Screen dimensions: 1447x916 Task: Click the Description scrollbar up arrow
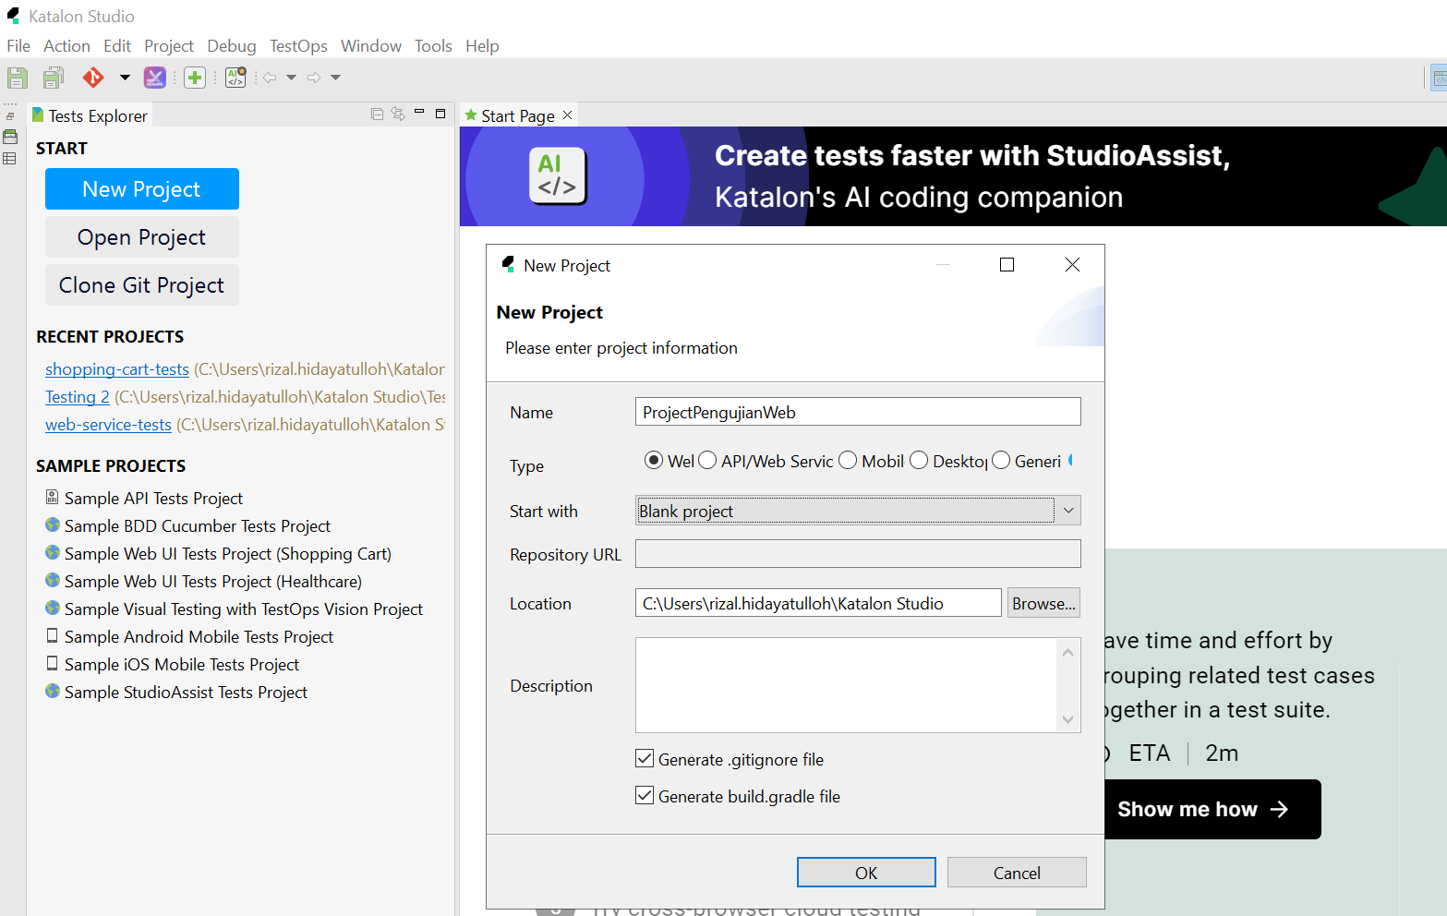pos(1068,652)
